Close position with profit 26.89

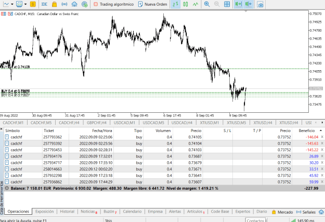click(x=322, y=156)
